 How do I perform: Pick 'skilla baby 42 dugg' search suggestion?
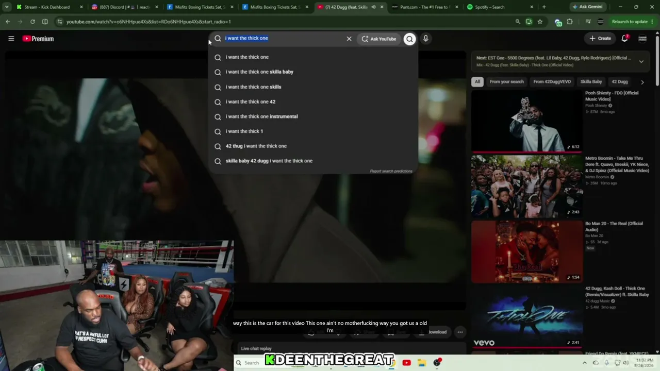point(313,161)
